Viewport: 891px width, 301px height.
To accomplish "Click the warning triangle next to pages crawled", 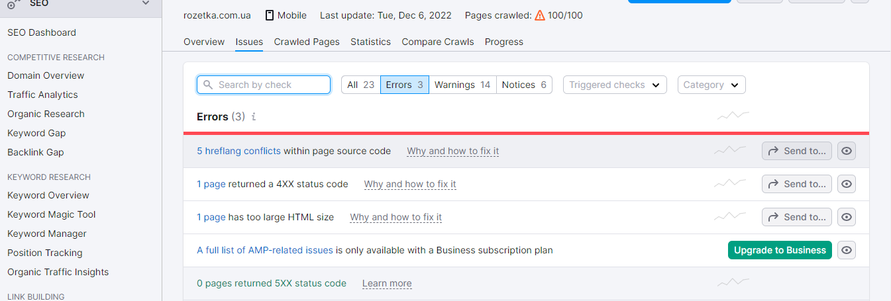I will (540, 15).
